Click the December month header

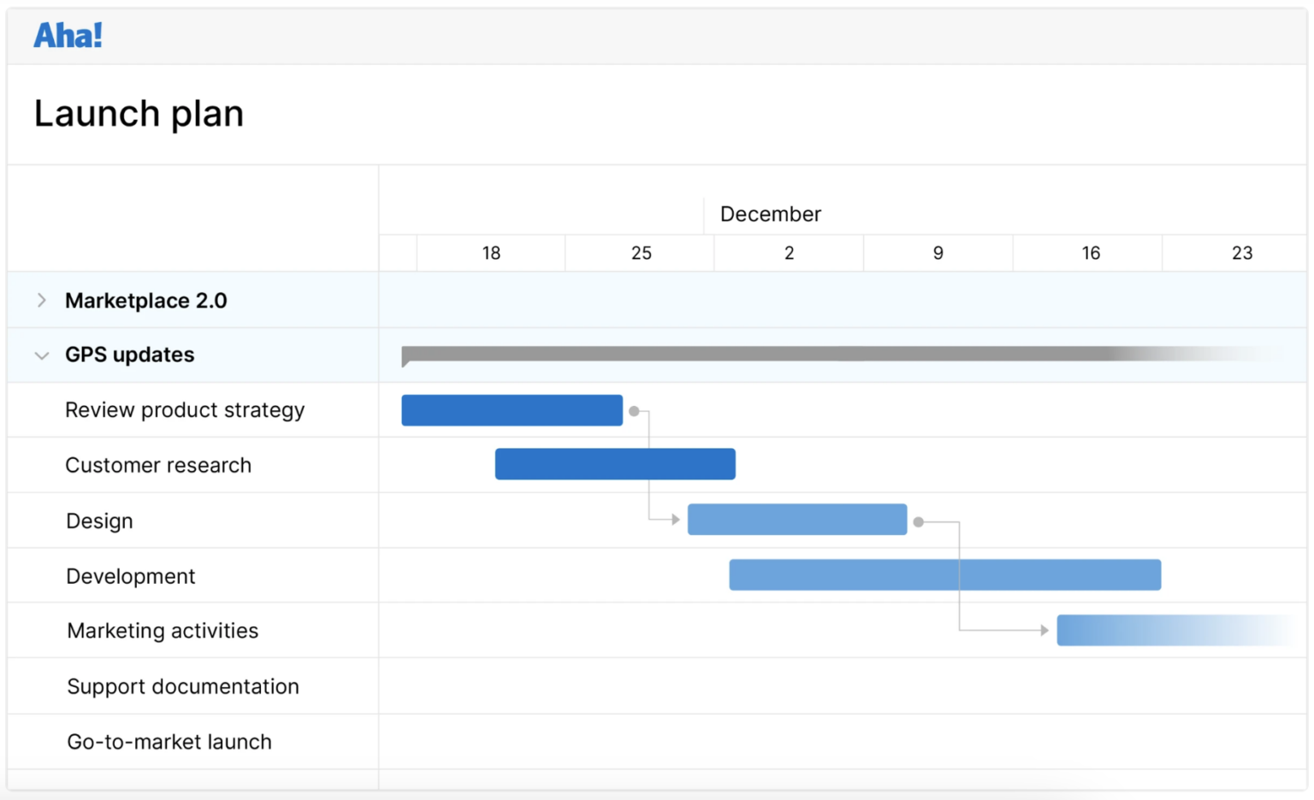(x=770, y=214)
